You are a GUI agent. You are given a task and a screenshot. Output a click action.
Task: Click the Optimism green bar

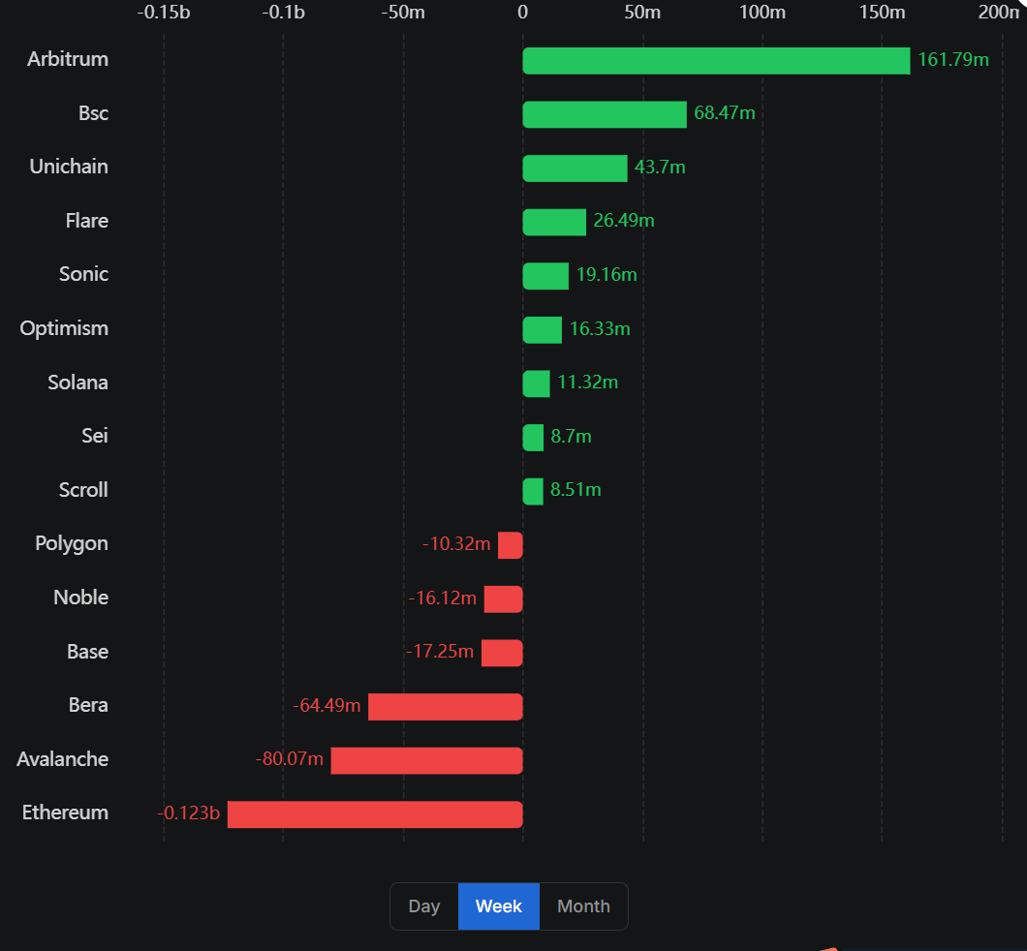tap(543, 330)
